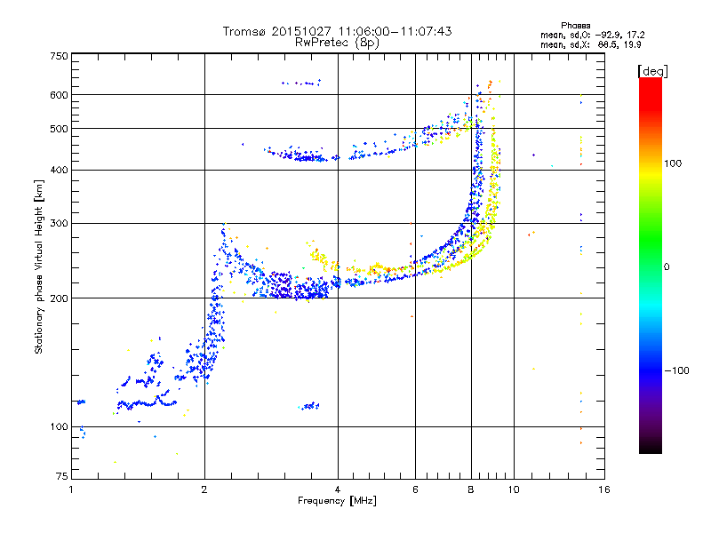Click x-axis tick label "2"
The width and height of the screenshot is (711, 533).
click(204, 489)
